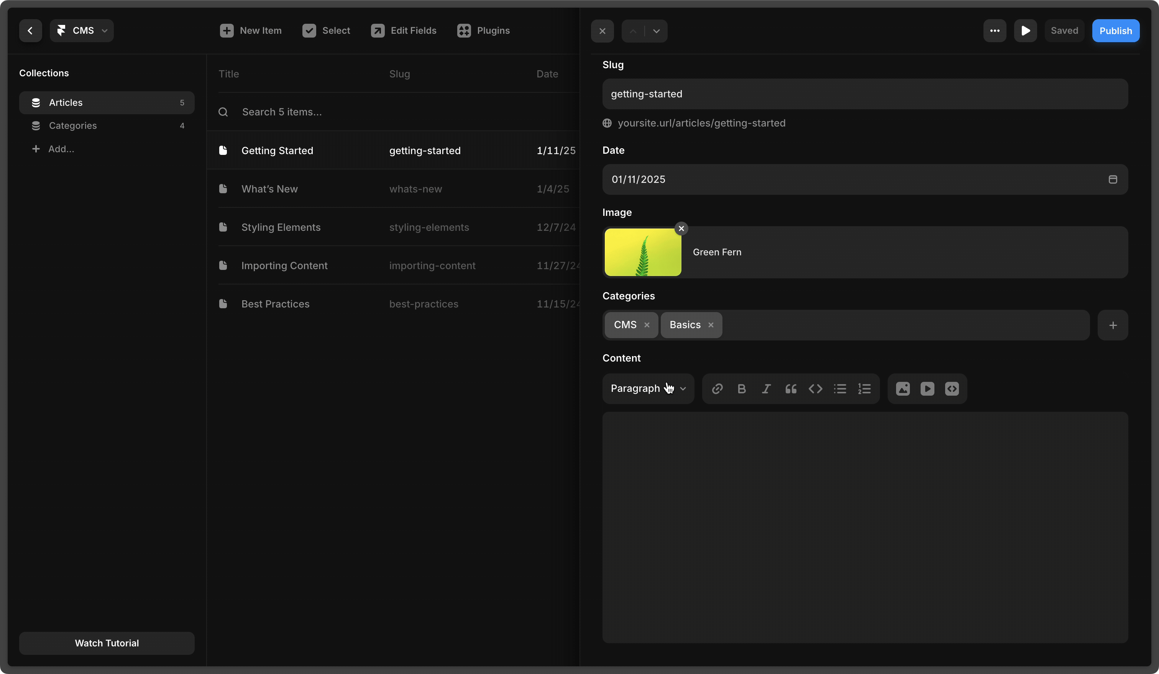Image resolution: width=1159 pixels, height=674 pixels.
Task: Insert a video into content
Action: 927,389
